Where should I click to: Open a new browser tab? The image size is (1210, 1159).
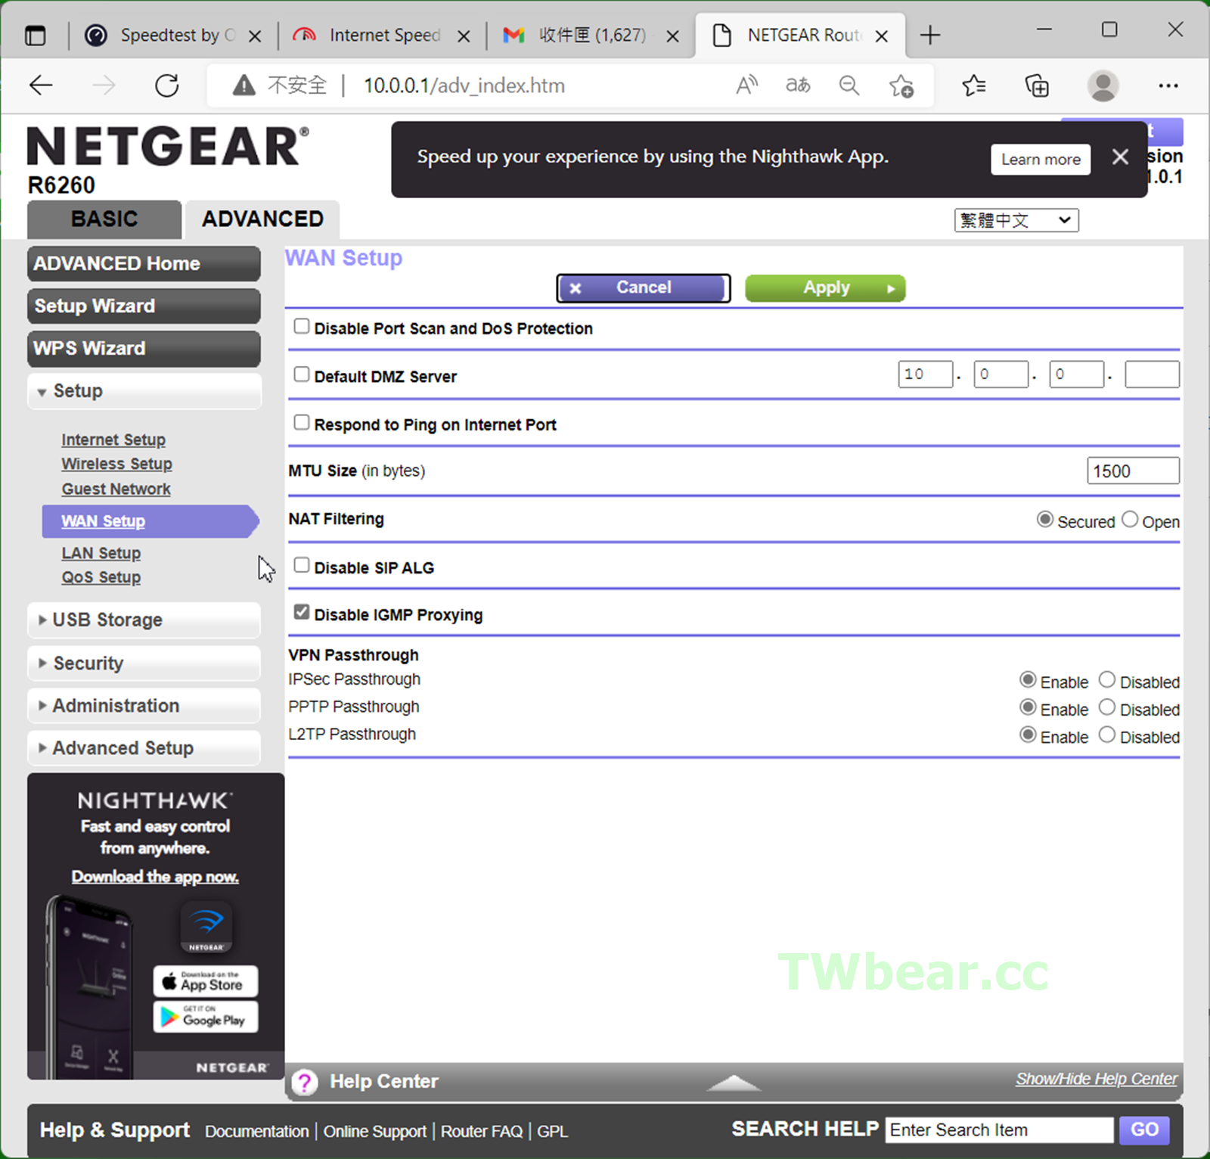[930, 36]
